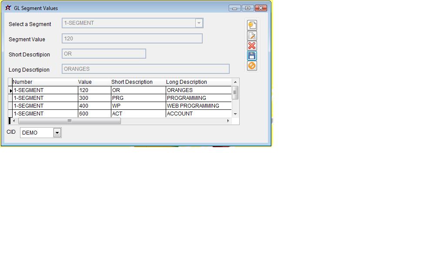Click the Number column header

click(x=23, y=82)
